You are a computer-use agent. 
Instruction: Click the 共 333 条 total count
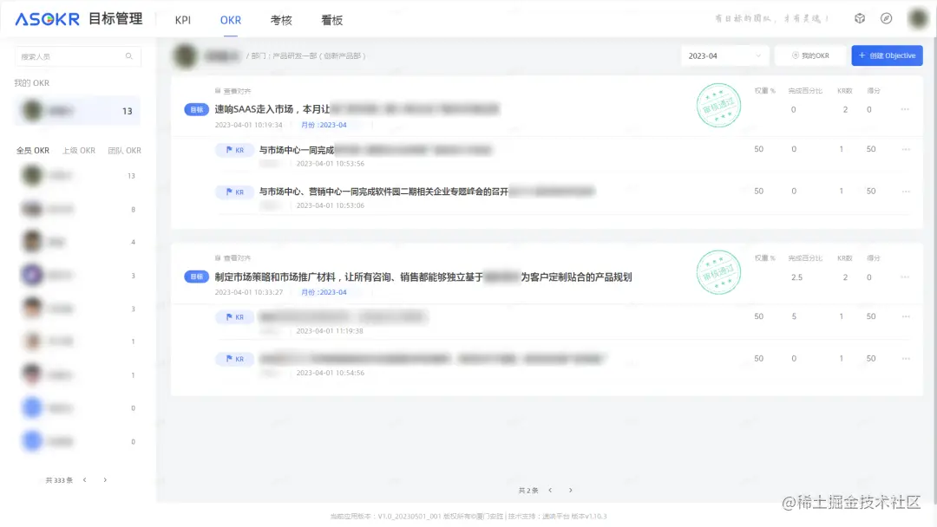coord(59,480)
